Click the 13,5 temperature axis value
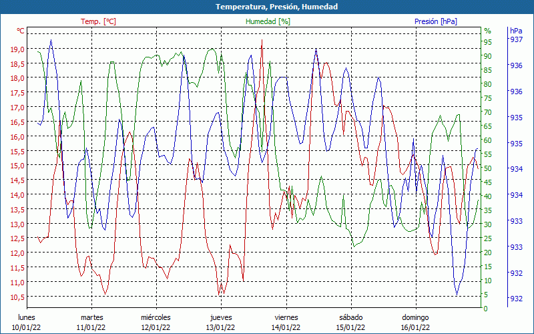The image size is (534, 334). (x=17, y=209)
